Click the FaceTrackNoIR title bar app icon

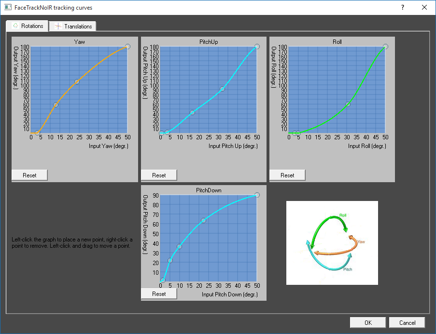click(8, 7)
